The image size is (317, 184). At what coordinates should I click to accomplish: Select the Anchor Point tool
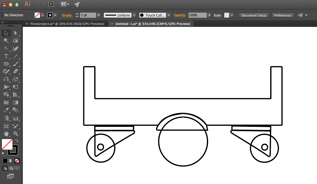(6, 49)
